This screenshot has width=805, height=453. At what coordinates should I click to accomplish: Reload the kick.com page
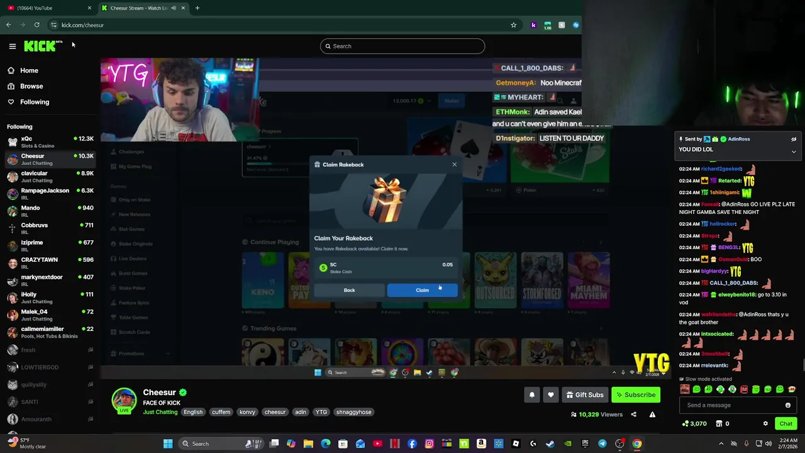tap(36, 25)
